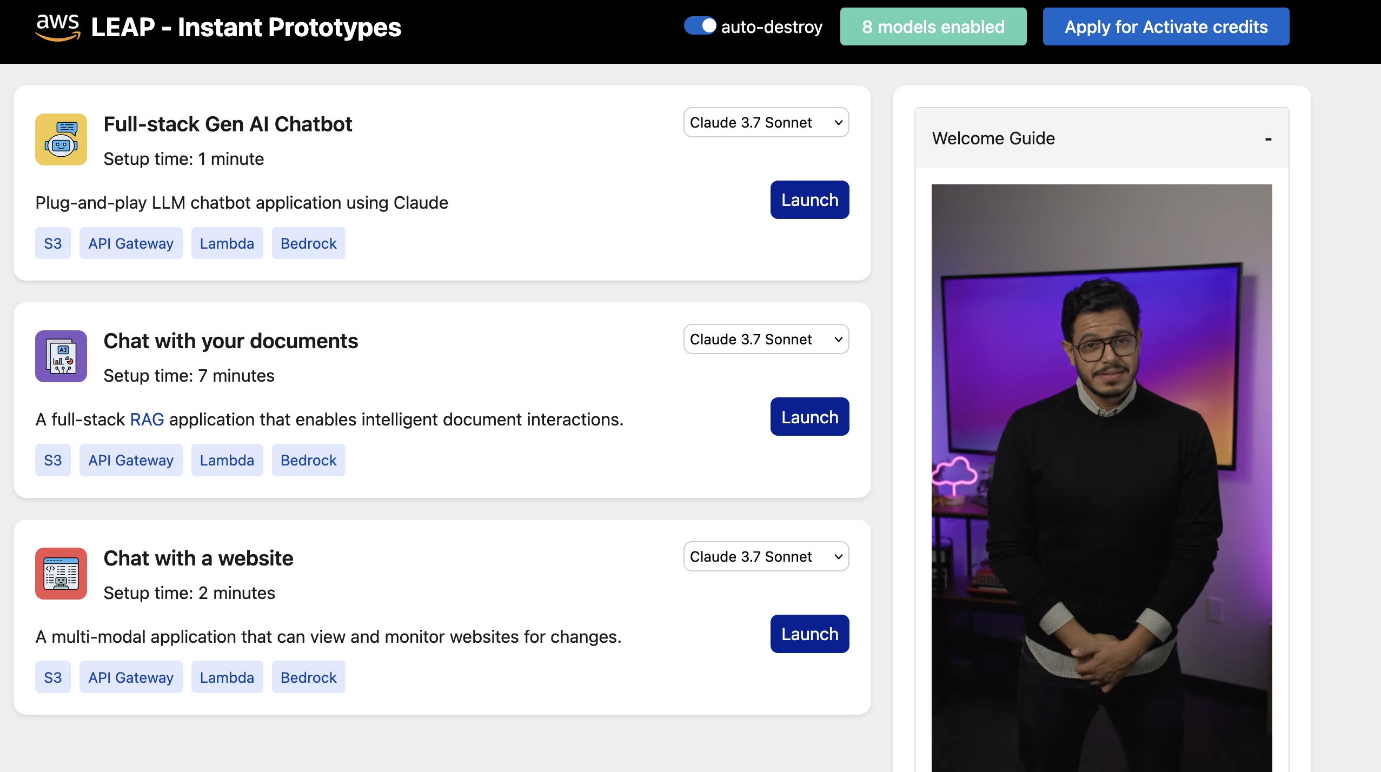Launch the Chat with a website prototype
Viewport: 1381px width, 772px height.
coord(809,634)
